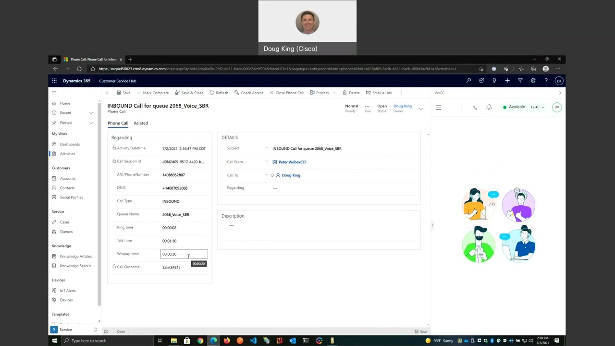Click Mark Complete in the command bar
Image resolution: width=615 pixels, height=346 pixels.
click(x=153, y=93)
